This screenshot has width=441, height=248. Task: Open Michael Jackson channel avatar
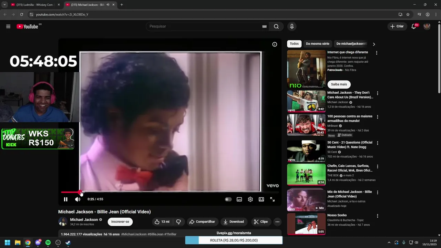pyautogui.click(x=63, y=222)
